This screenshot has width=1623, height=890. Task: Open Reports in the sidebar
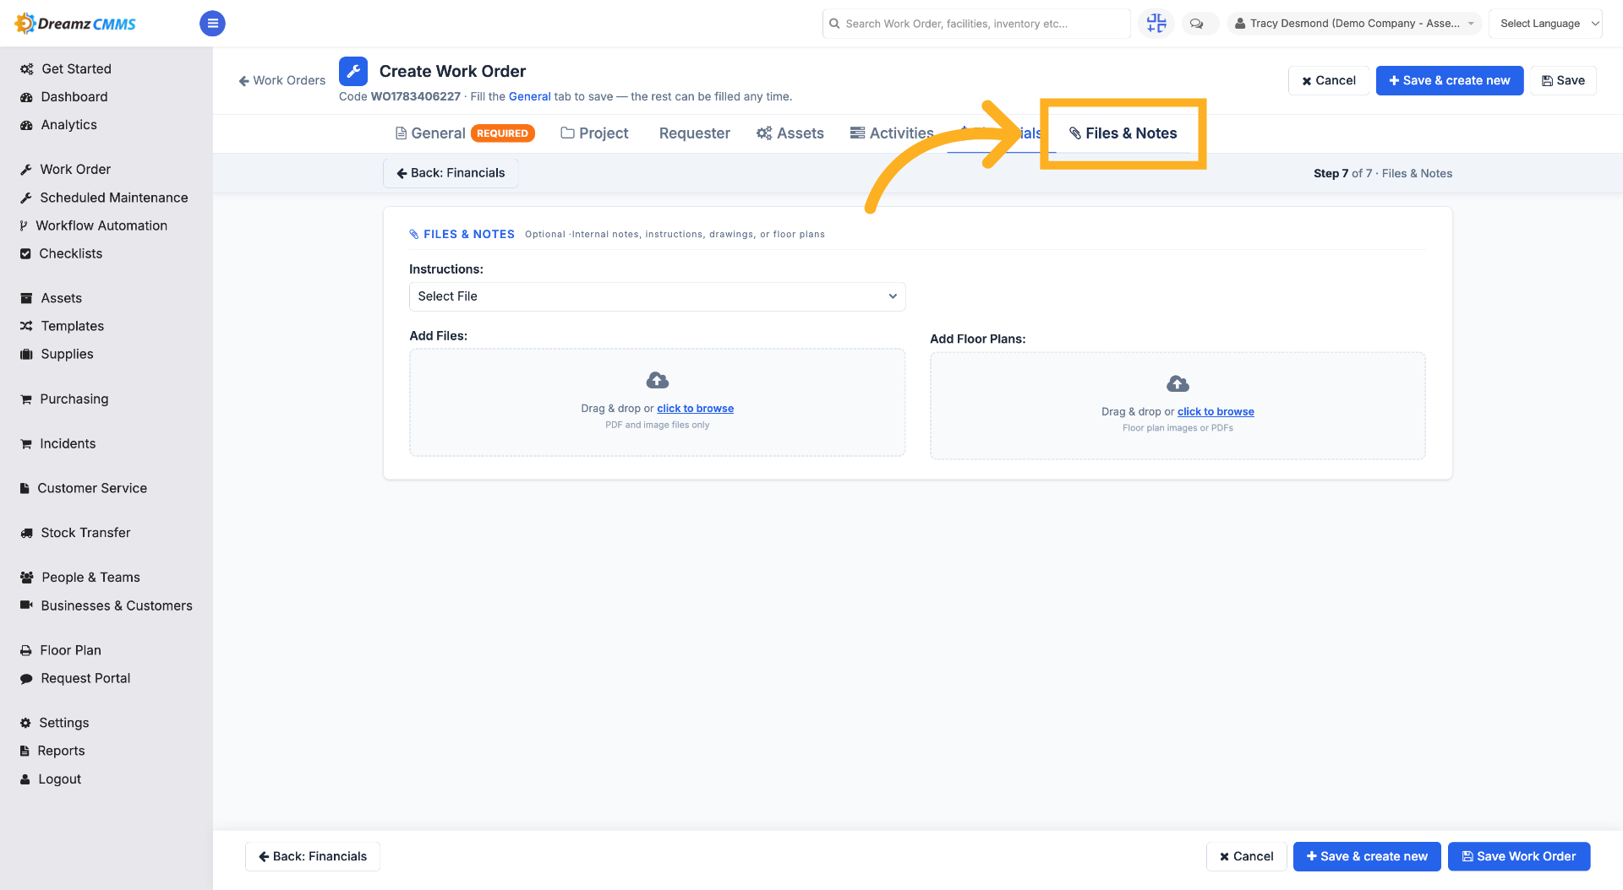click(61, 751)
